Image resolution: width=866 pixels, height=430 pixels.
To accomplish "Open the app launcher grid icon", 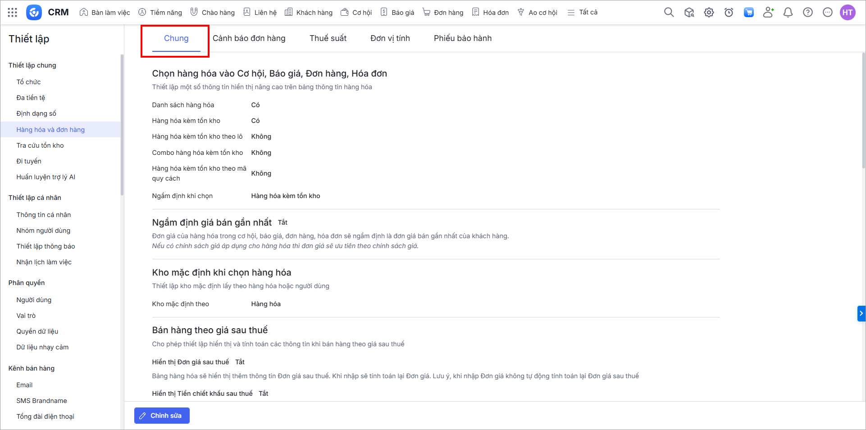I will 13,12.
